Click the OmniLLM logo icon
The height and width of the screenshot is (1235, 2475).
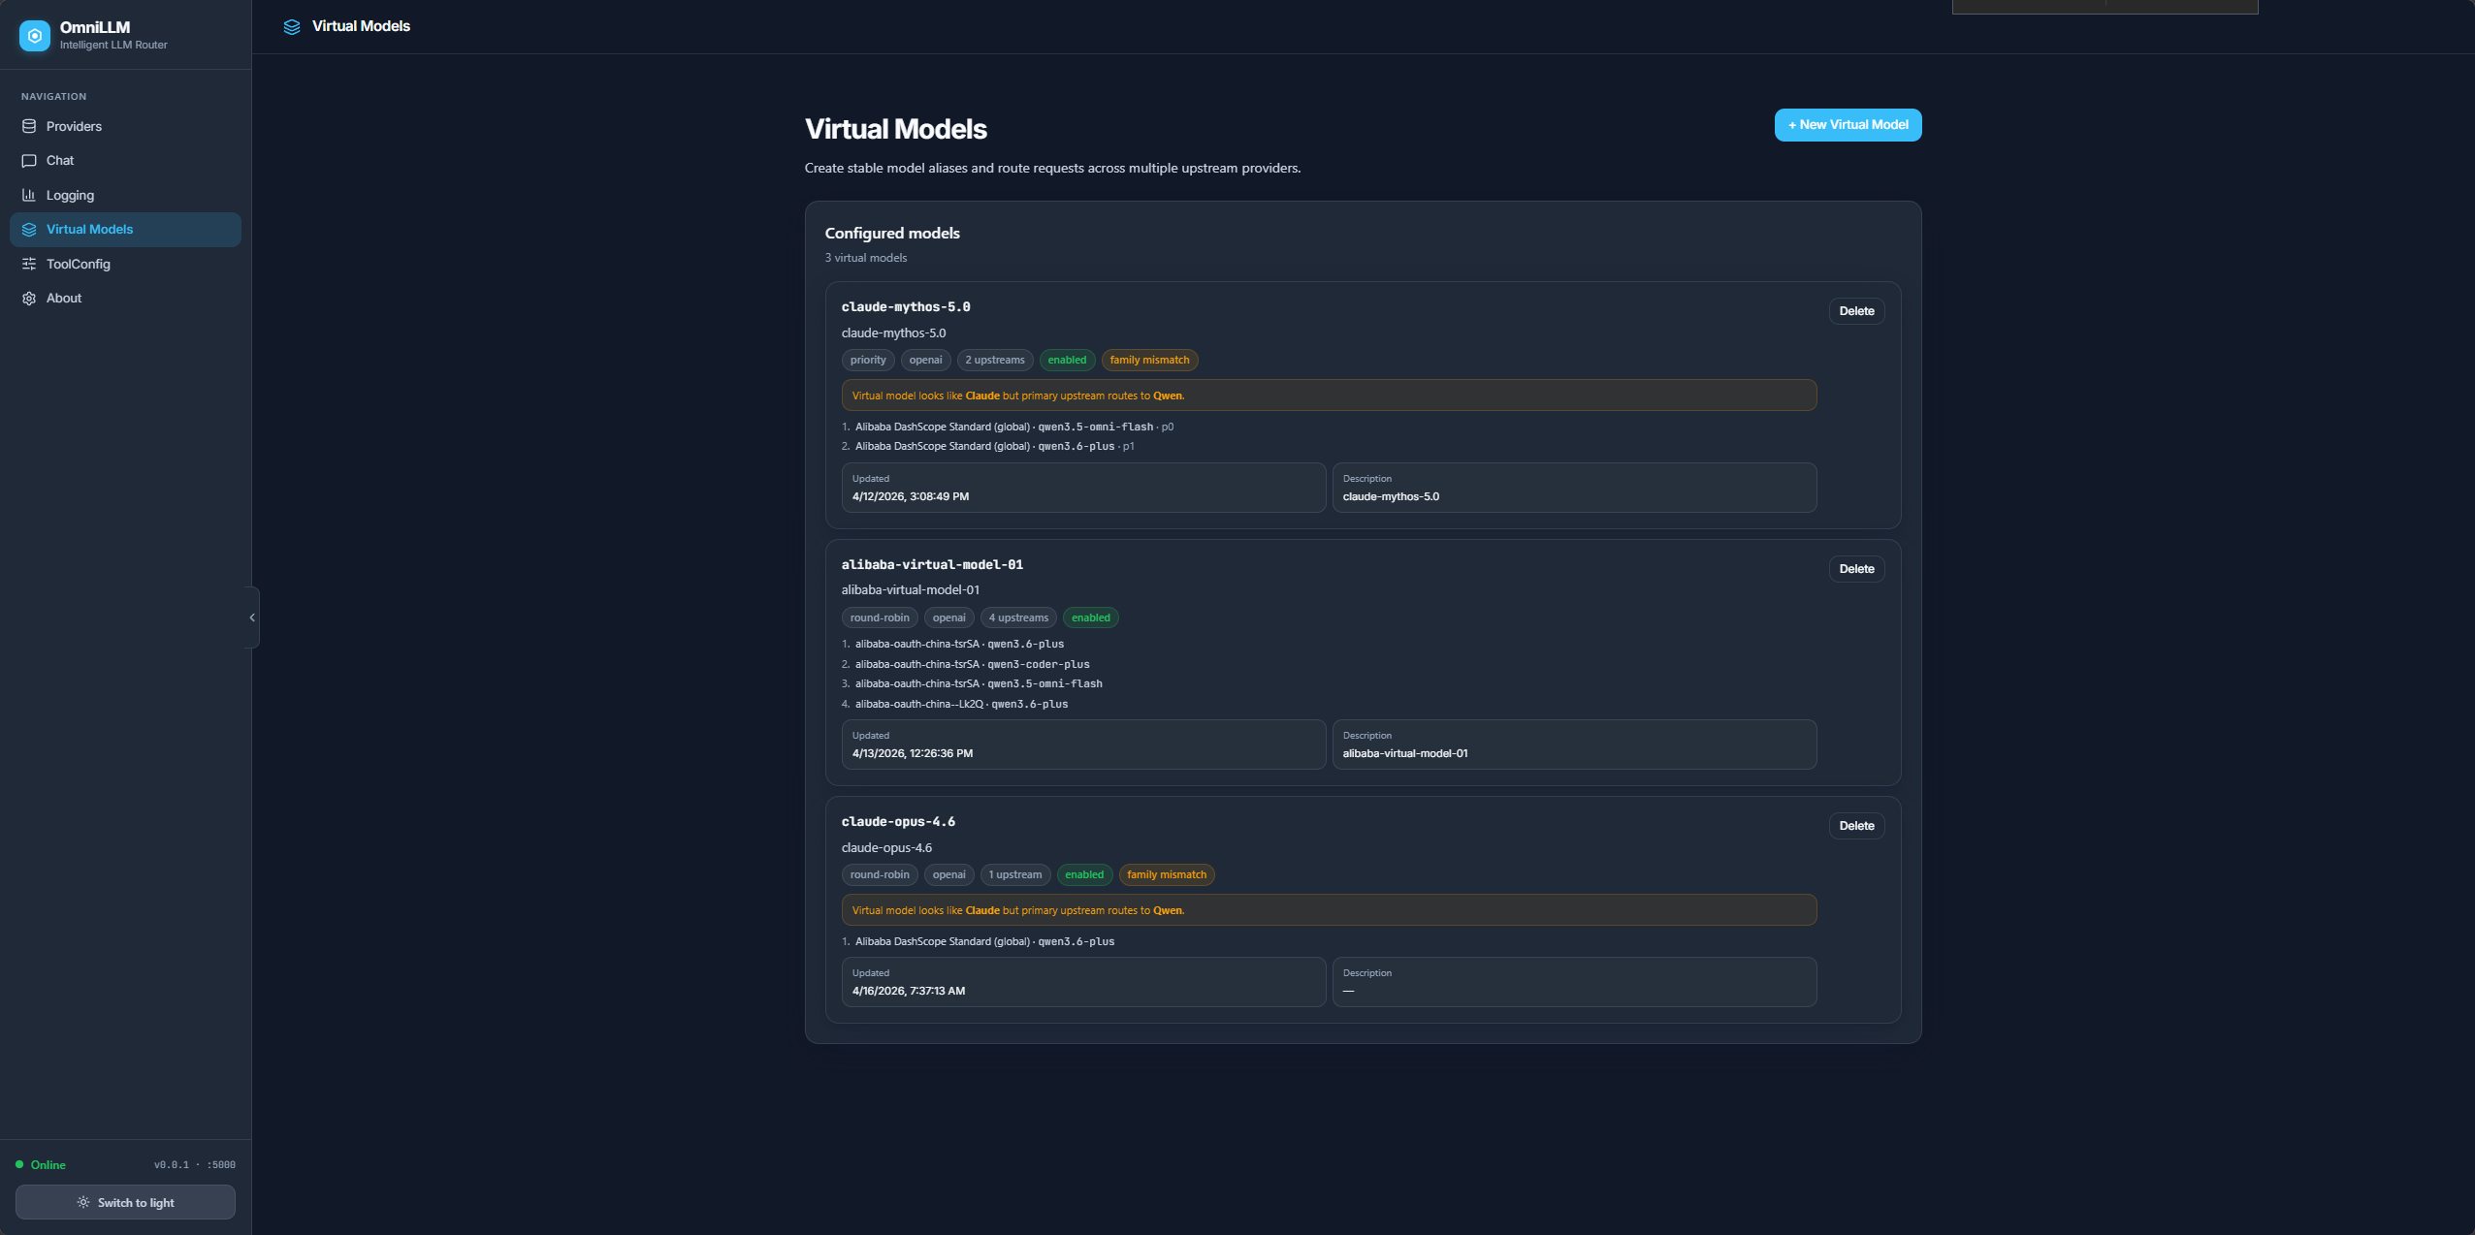35,36
